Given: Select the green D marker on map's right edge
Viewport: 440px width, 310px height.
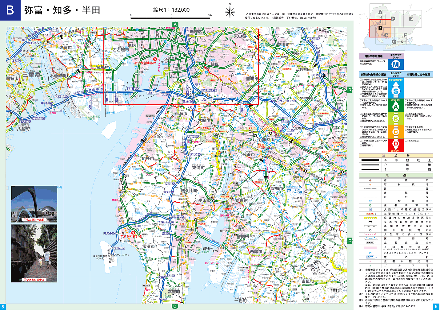Looking at the screenshot, I should [x=350, y=90].
